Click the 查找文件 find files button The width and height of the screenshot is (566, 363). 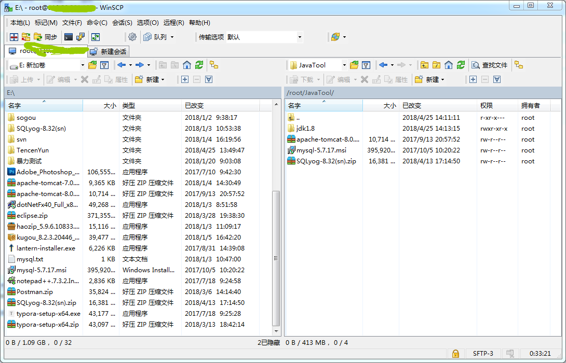click(490, 65)
